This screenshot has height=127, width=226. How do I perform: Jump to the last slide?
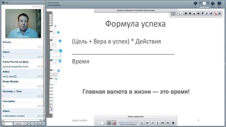168,123
